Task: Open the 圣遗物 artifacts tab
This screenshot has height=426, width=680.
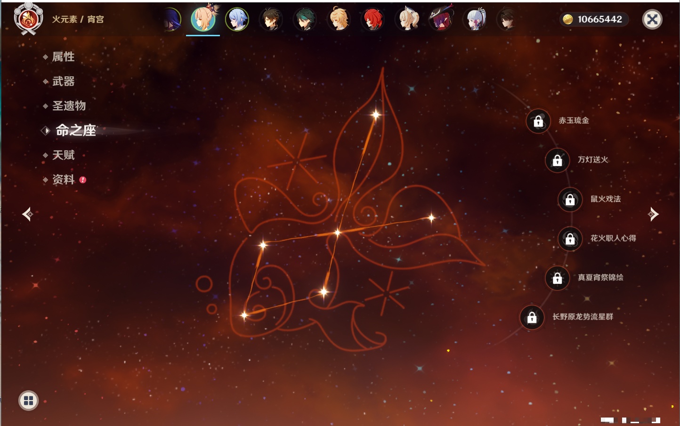Action: point(69,106)
